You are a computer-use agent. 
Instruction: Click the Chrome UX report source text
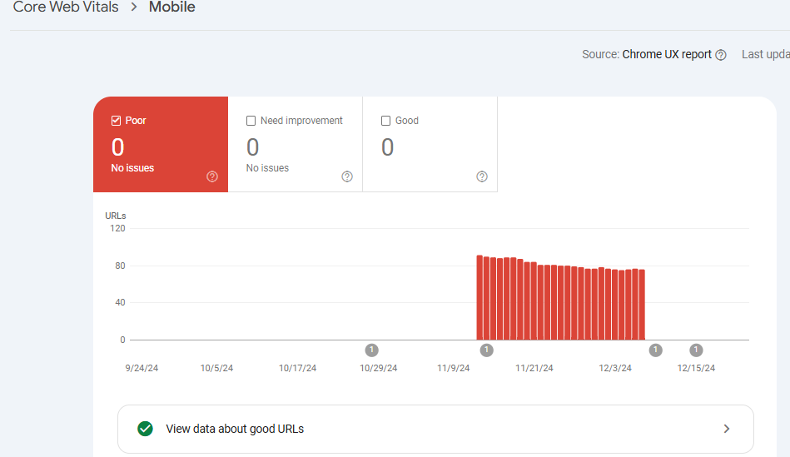click(667, 54)
